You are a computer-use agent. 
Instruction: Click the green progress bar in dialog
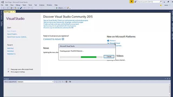89,57
